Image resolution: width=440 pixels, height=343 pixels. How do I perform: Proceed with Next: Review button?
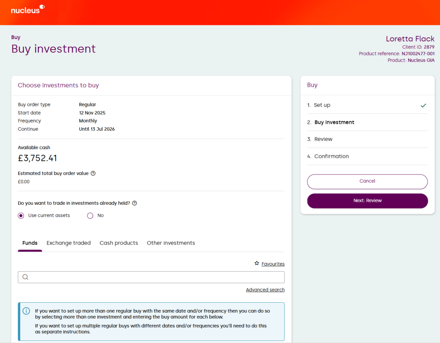367,201
